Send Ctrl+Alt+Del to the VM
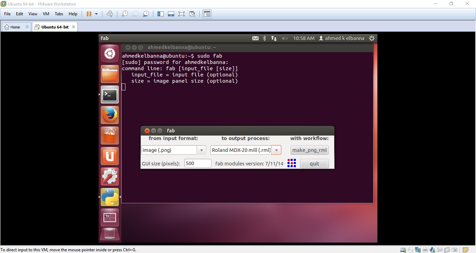This screenshot has width=476, height=253. coord(110,14)
